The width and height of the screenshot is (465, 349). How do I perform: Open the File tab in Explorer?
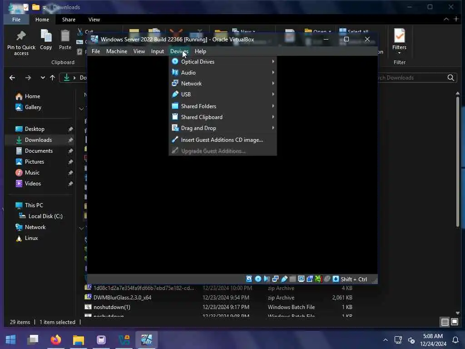[x=16, y=20]
